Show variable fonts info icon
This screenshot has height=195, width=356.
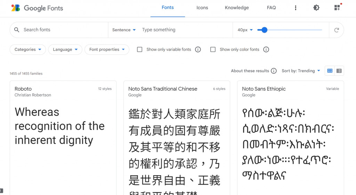pyautogui.click(x=198, y=49)
